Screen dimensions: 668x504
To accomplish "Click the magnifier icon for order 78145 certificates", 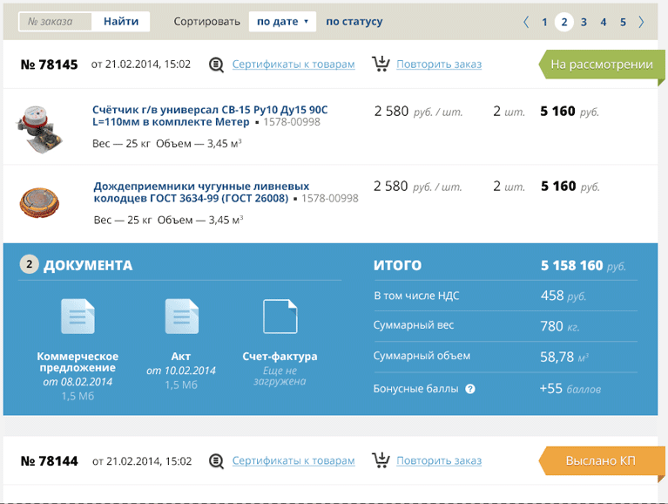I will click(217, 65).
